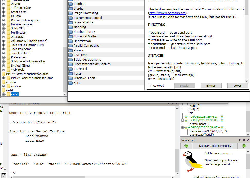Select the Modeling category folder icon
Screen dimensions: 250x178
[70, 27]
